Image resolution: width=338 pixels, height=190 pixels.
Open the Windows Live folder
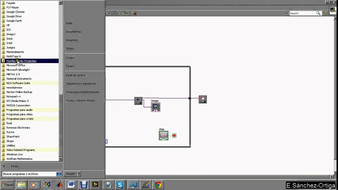30,154
